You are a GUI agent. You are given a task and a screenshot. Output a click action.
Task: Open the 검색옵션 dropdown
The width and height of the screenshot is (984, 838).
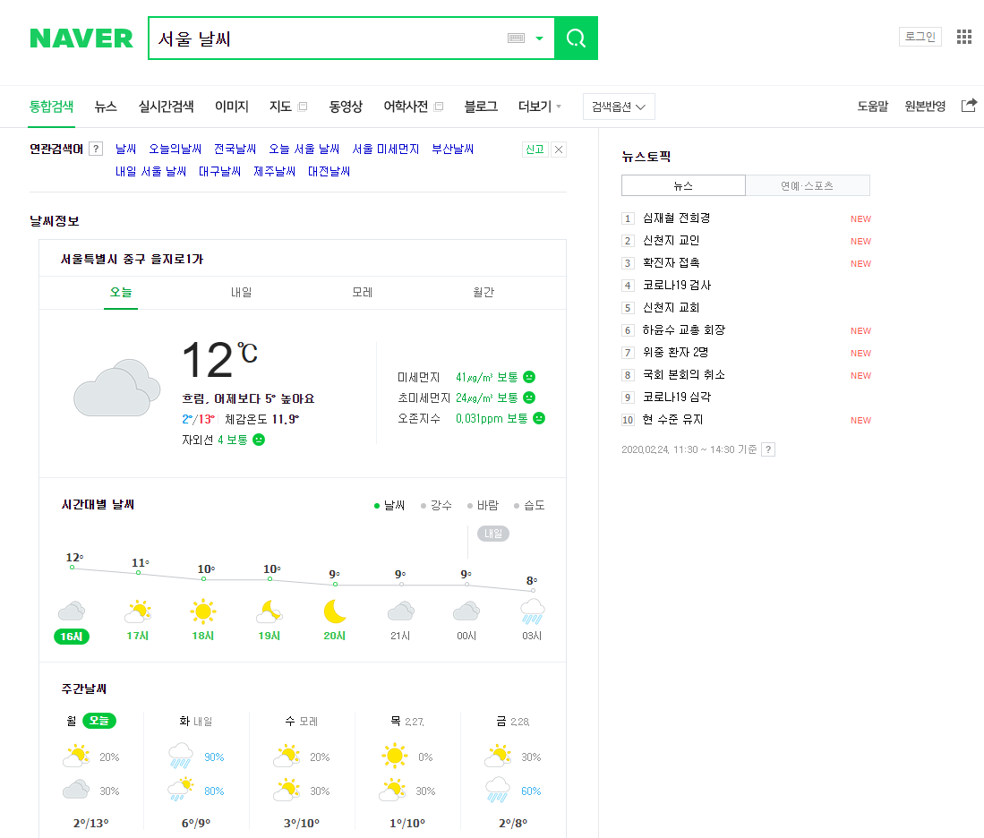619,107
